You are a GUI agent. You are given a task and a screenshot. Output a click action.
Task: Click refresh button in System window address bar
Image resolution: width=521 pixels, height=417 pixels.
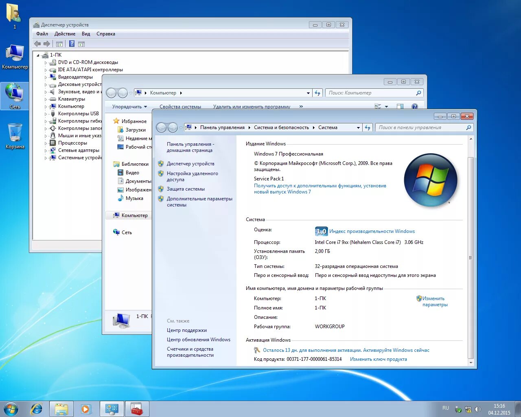(368, 127)
